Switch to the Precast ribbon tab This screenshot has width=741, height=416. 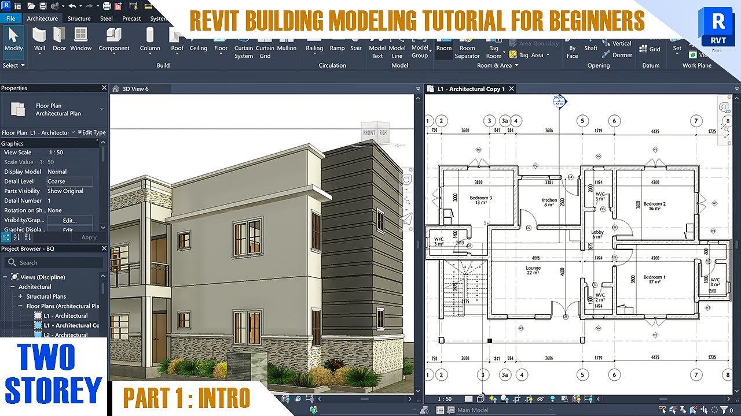(x=132, y=18)
